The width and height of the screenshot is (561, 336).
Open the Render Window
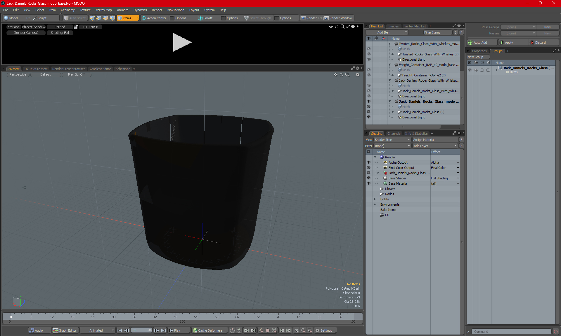pyautogui.click(x=338, y=18)
